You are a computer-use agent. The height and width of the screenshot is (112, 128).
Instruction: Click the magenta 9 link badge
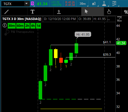(x=32, y=4)
